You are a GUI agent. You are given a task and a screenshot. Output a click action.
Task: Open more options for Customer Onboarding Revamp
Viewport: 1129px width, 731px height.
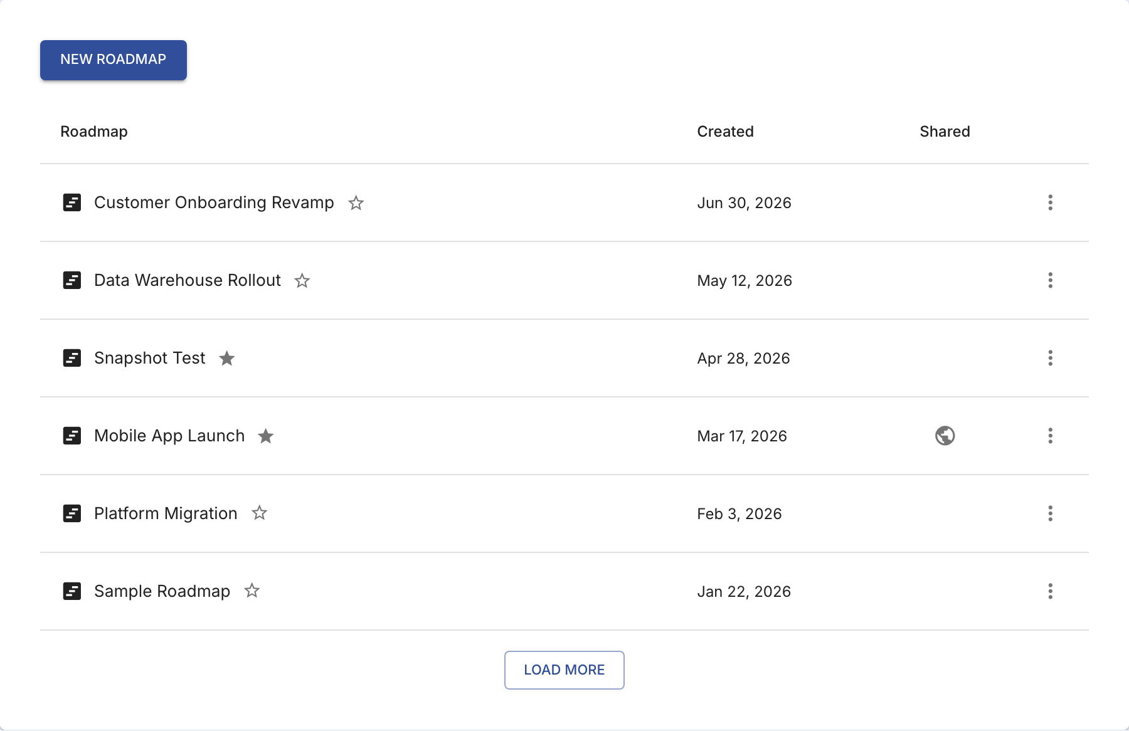tap(1051, 202)
